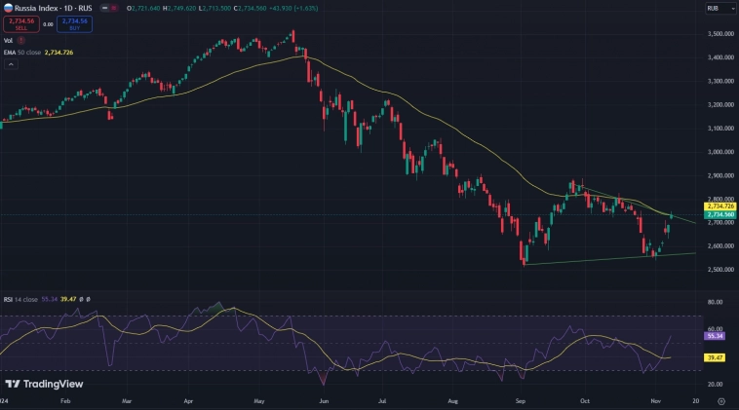
Task: Click the 20.00 RSI scale label
Action: click(715, 384)
